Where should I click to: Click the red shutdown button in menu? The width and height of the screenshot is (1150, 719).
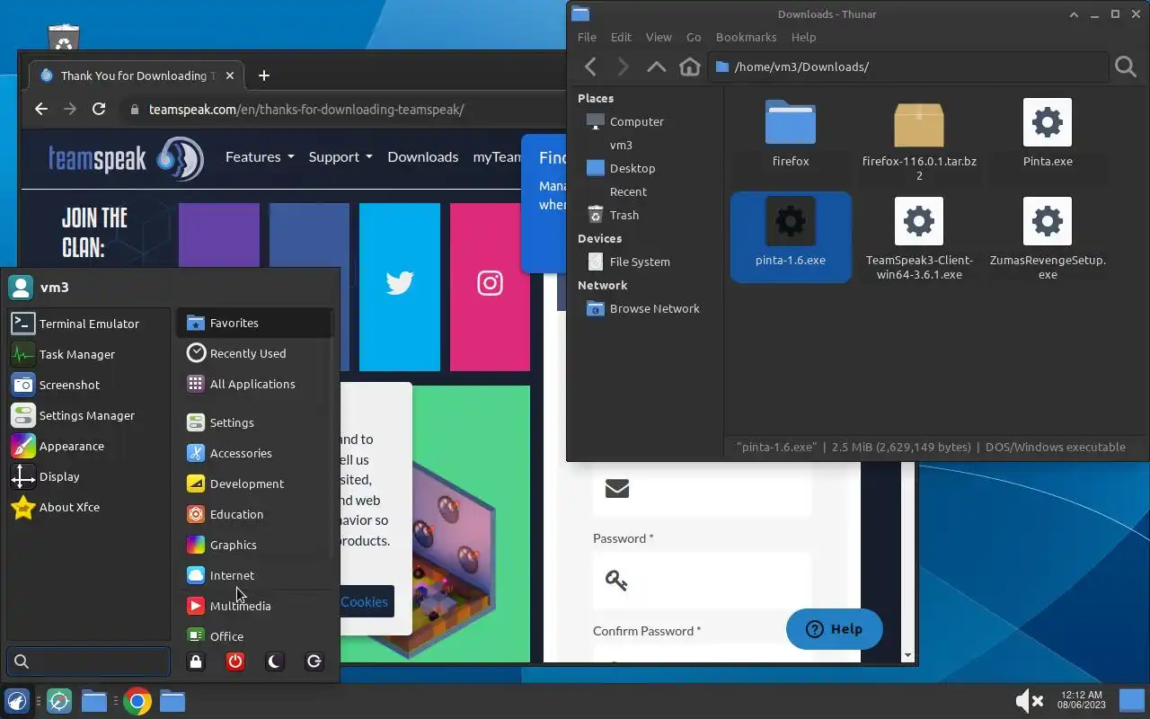pos(235,661)
